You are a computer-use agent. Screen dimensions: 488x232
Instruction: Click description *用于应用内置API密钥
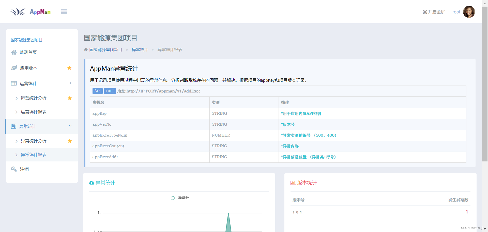[x=301, y=113]
